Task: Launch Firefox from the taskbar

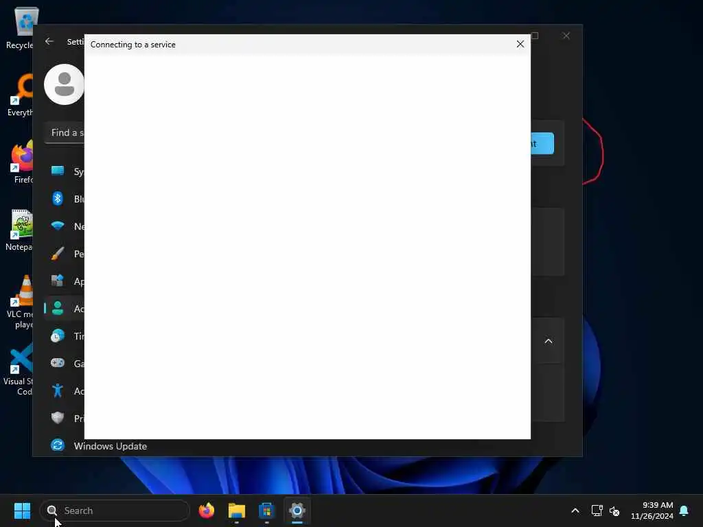Action: [x=206, y=511]
